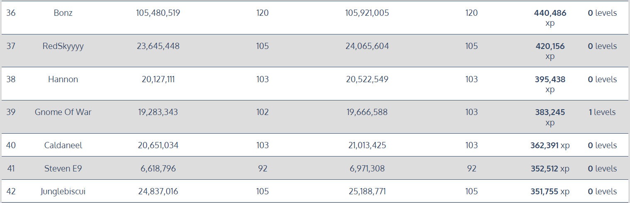Viewport: 630px width, 203px height.
Task: Click Caldaneel's 362,391 xp gained cell
Action: 550,145
